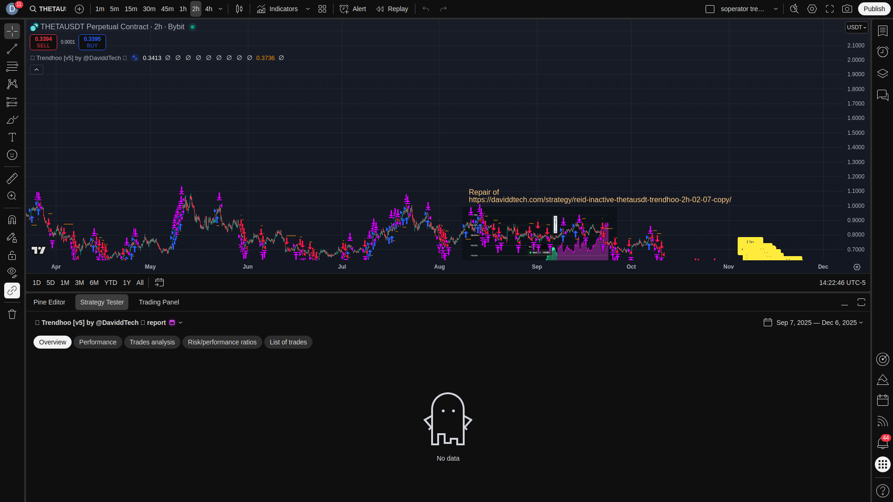Open go-to-date calendar next to All
The height and width of the screenshot is (502, 893).
(159, 283)
